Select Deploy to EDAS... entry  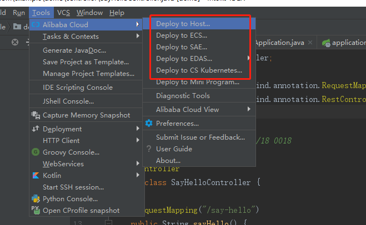pos(199,59)
